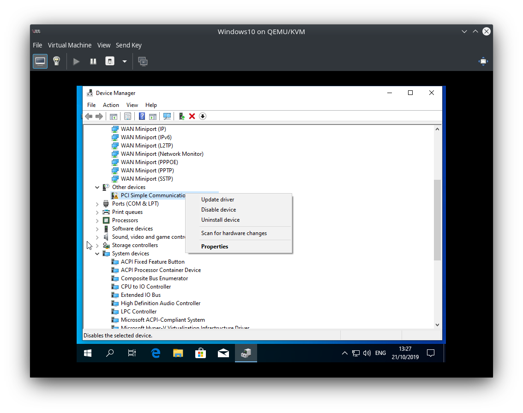
Task: Select WAN Miniport (IP)
Action: pos(144,129)
